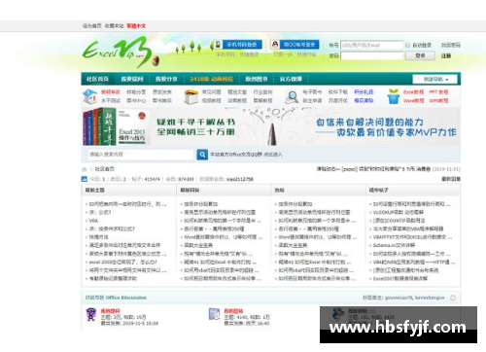Click the 找回密码 recover password link
Image resolution: width=486 pixels, height=352 pixels.
(x=451, y=45)
